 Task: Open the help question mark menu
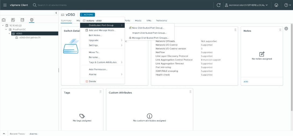[x=287, y=5]
